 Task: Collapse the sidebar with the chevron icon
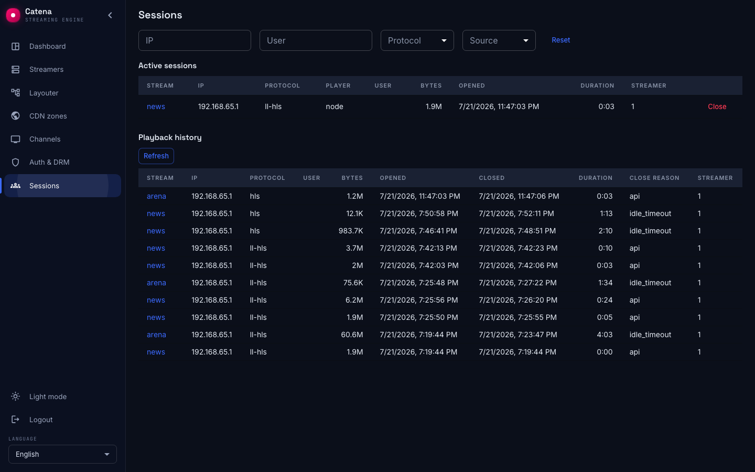point(110,15)
